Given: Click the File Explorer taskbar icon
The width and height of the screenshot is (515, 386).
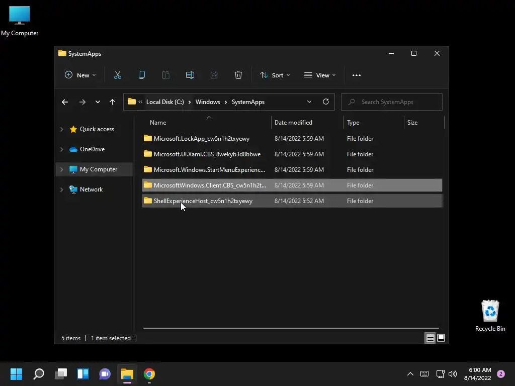Looking at the screenshot, I should (127, 374).
